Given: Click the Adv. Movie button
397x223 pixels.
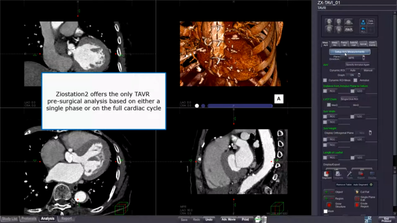Looking at the screenshot, I should click(x=229, y=219).
